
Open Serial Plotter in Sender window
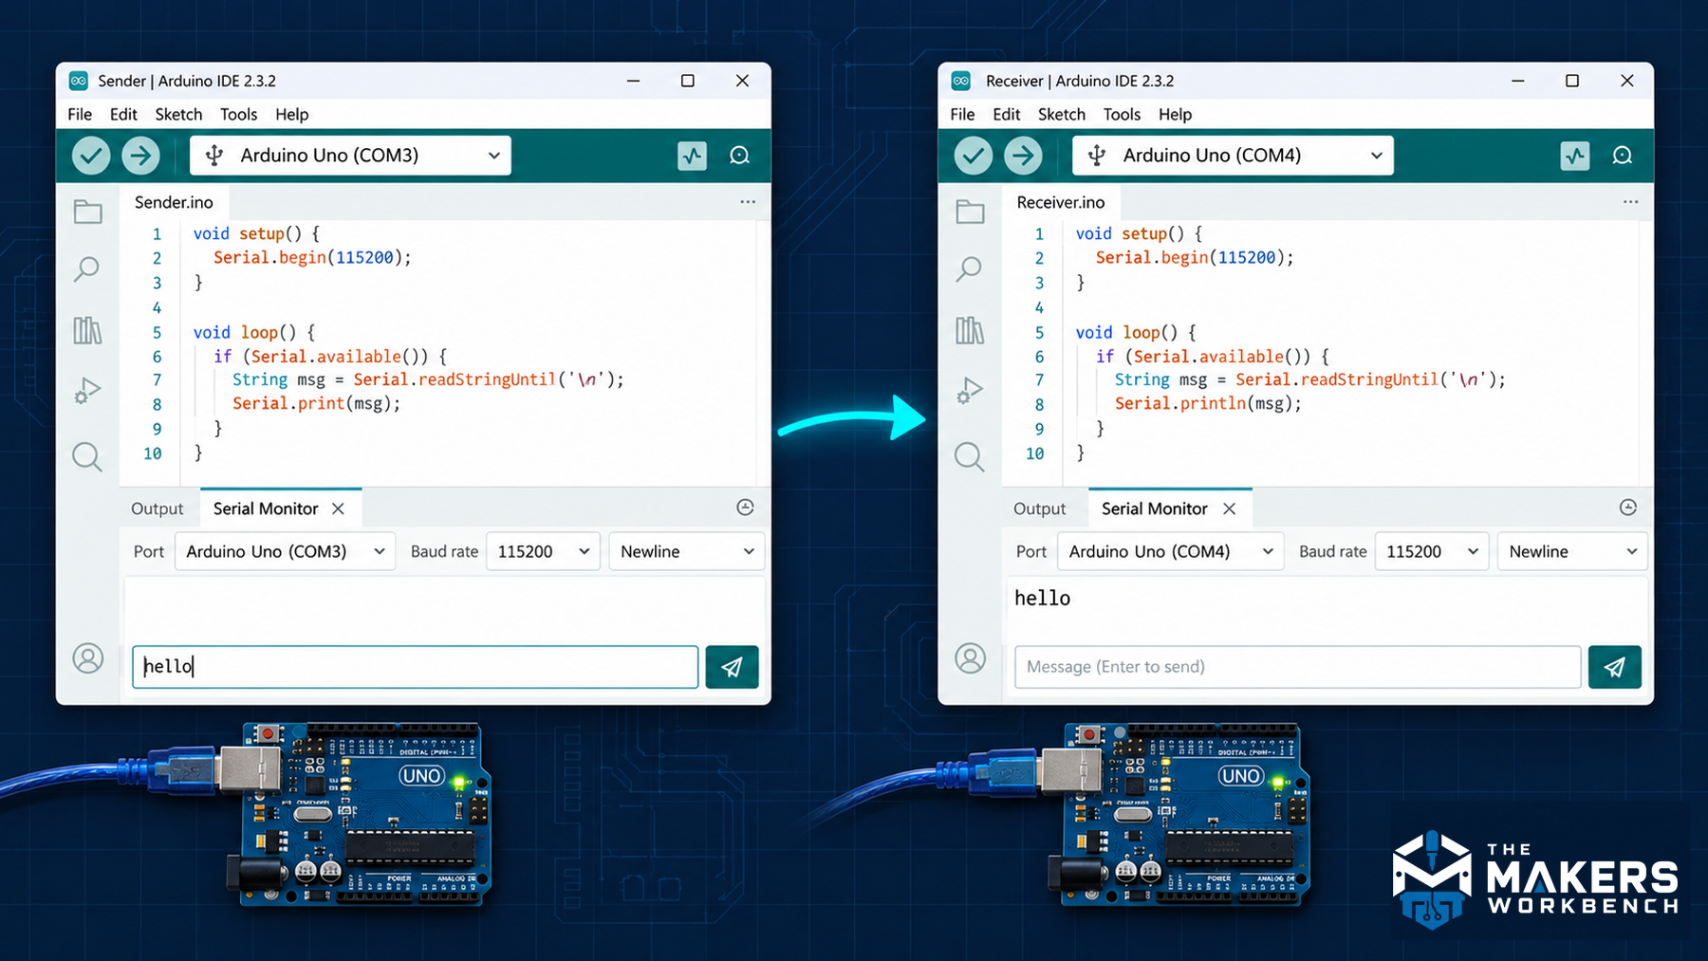pyautogui.click(x=693, y=156)
